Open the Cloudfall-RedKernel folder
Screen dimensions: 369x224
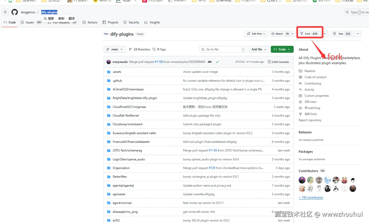pyautogui.click(x=126, y=116)
